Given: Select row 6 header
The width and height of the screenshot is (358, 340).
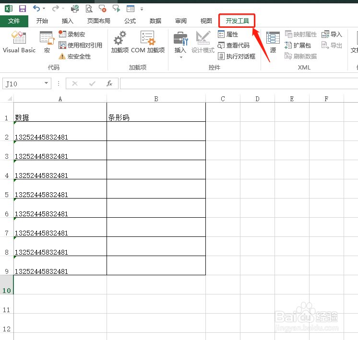Looking at the screenshot, I should click(x=7, y=208).
